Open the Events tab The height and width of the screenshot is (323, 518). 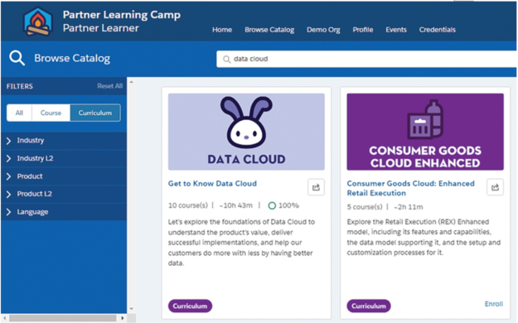tap(396, 30)
